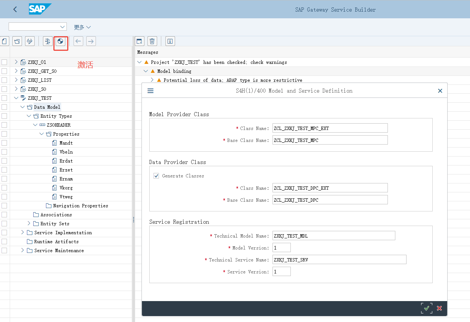Collapse the Properties folder
The height and width of the screenshot is (322, 470).
41,134
